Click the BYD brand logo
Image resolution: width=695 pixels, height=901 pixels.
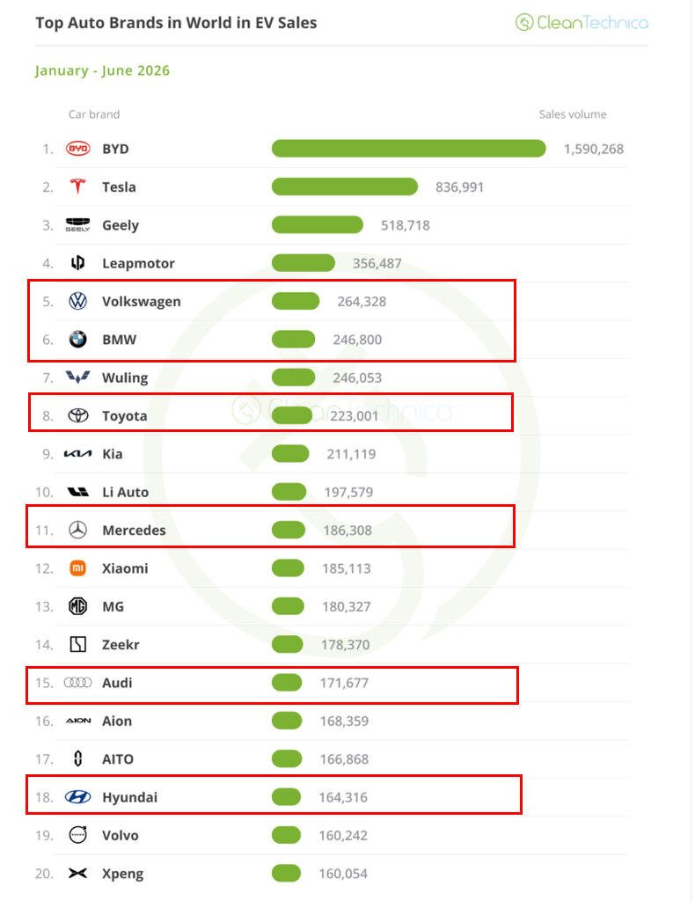click(77, 149)
